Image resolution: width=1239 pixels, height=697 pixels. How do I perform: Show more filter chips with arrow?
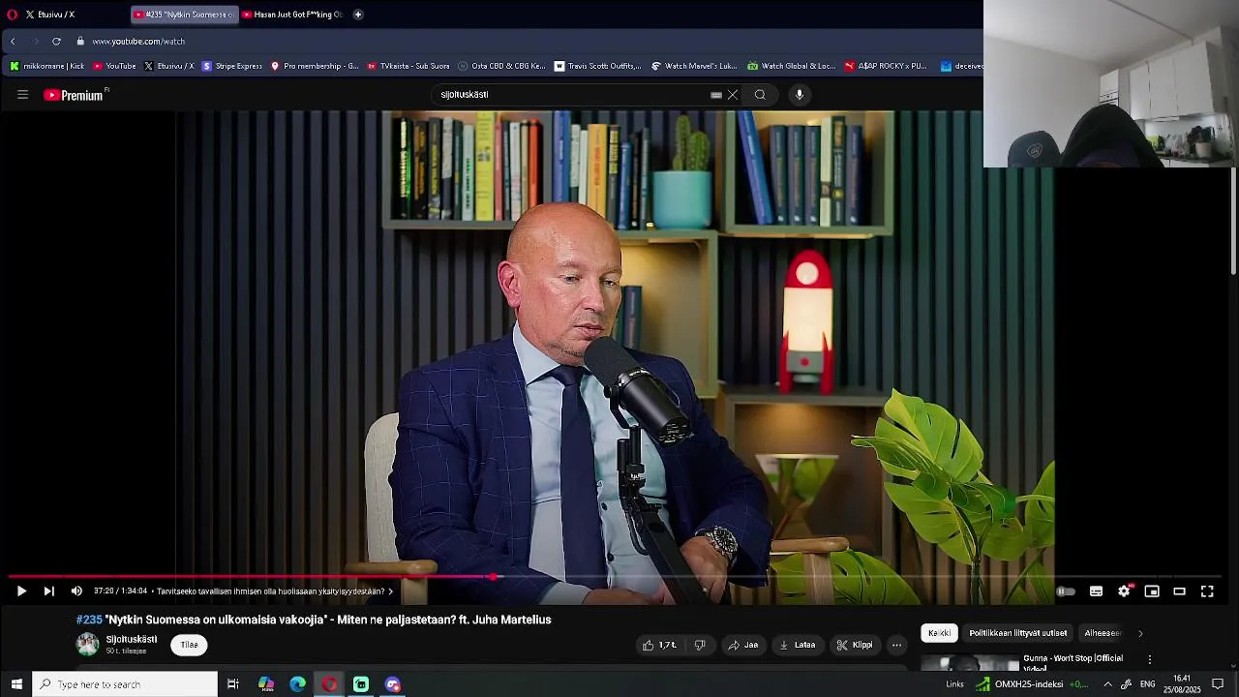click(x=1140, y=633)
